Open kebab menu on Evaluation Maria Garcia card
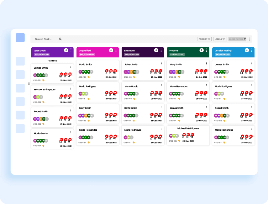268x204 pixels. [x=161, y=85]
